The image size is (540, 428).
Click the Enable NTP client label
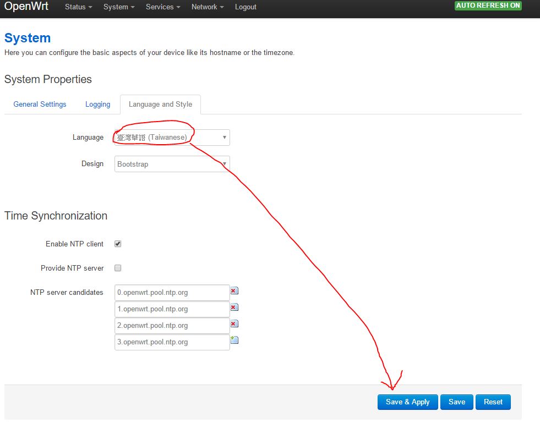click(x=74, y=244)
